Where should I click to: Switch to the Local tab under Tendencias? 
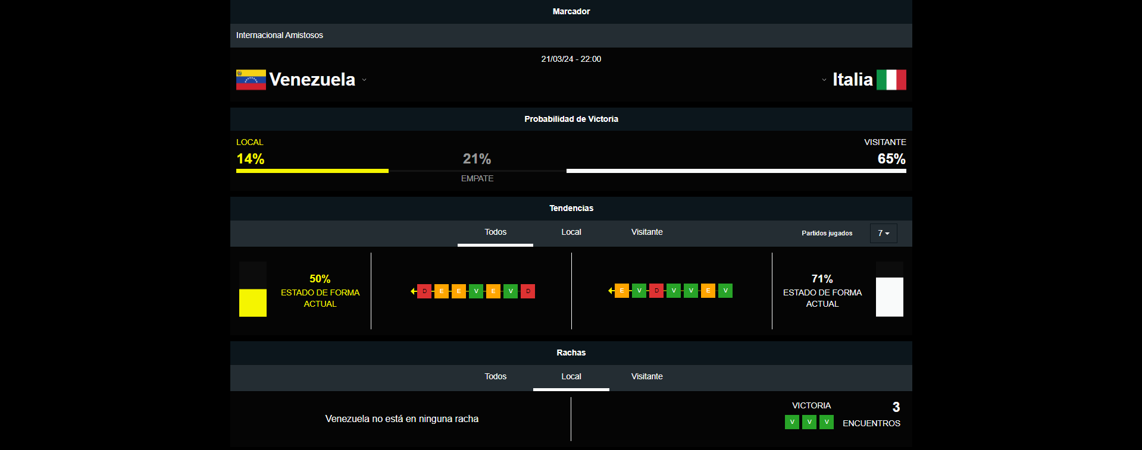[571, 232]
